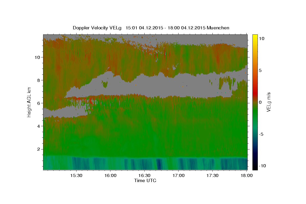Click the plot title 'Doppler Velocity VELg'
Viewport: 306px width, 204px height.
point(97,28)
